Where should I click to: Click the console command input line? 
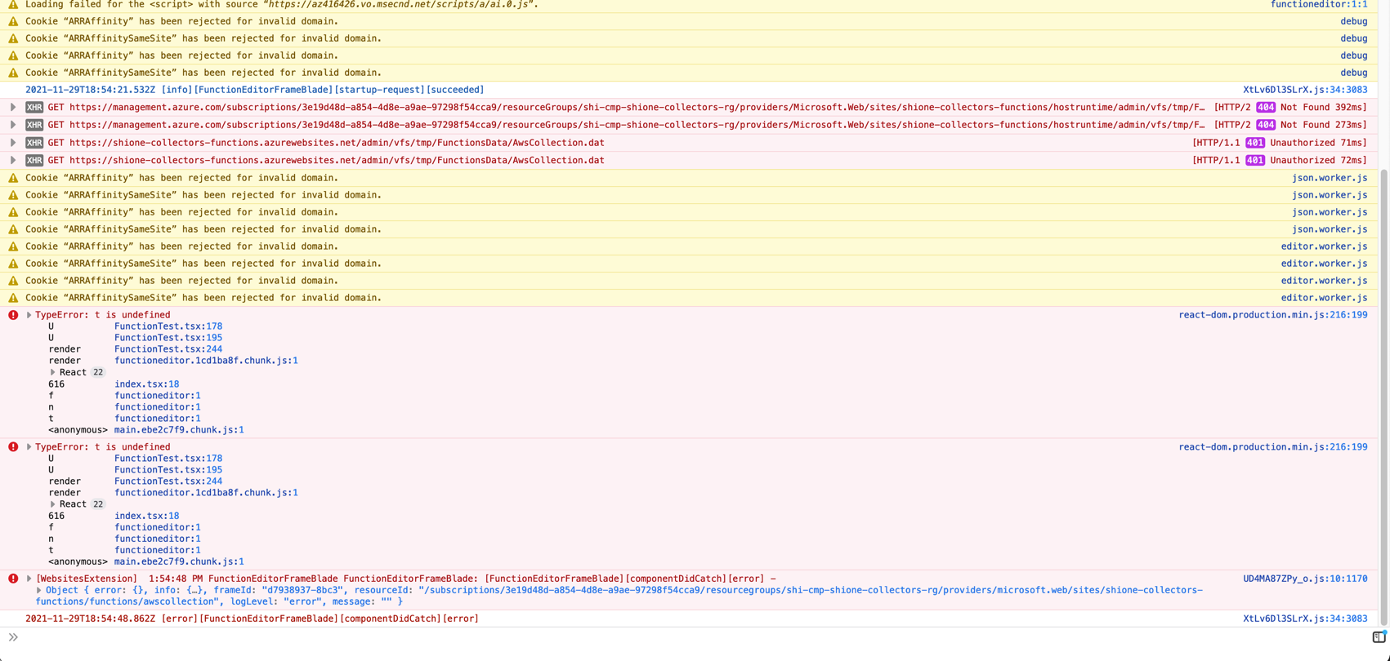(695, 637)
